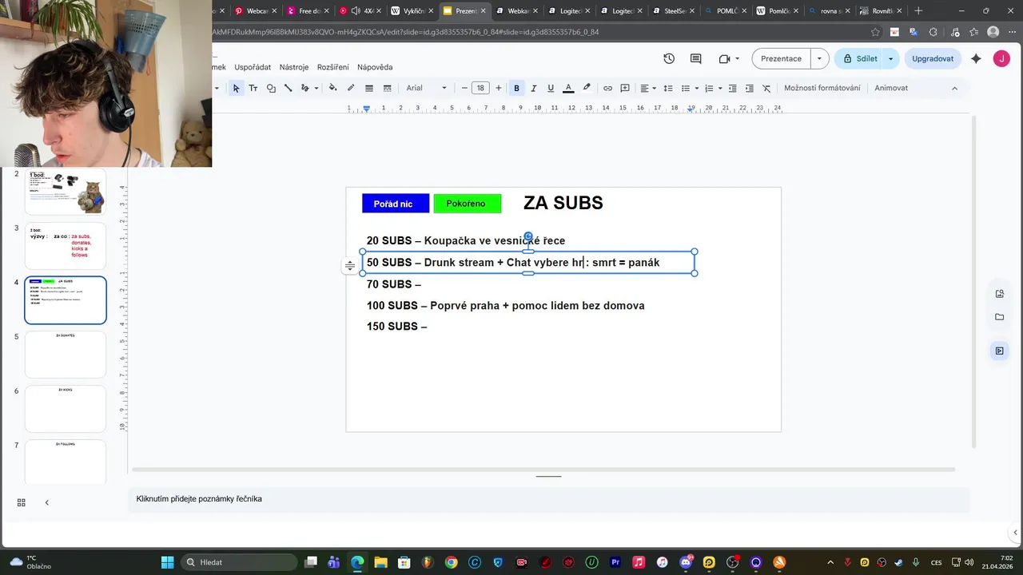Toggle underline formatting
Image resolution: width=1023 pixels, height=575 pixels.
coord(551,88)
